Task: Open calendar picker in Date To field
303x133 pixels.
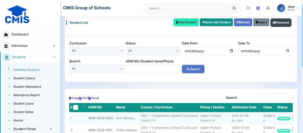Action: 288,51
